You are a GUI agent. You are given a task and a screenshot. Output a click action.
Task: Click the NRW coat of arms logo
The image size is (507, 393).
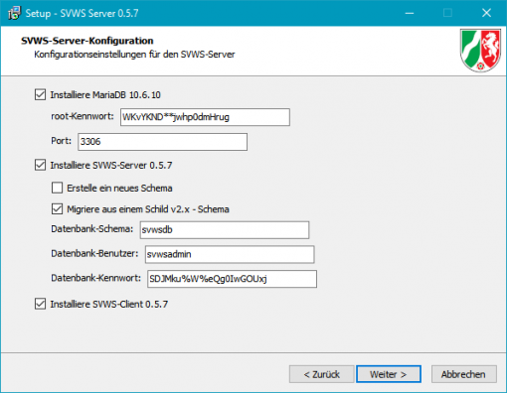point(480,51)
